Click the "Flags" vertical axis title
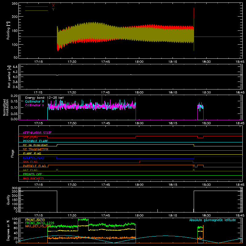246x246 pixels. point(12,153)
